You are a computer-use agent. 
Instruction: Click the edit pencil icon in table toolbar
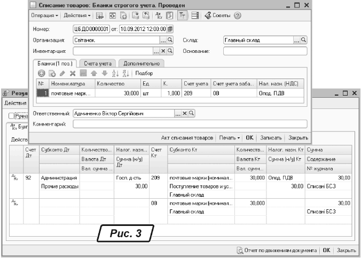[x=62, y=73]
